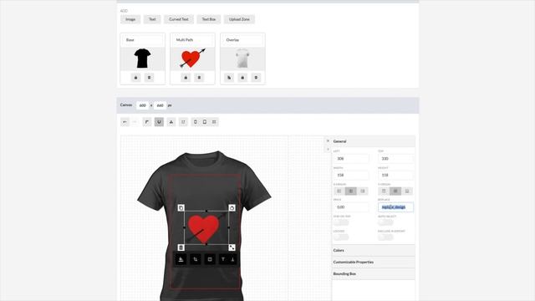The image size is (535, 301).
Task: Click the toolbar icon right of the magnet
Action: pos(171,122)
